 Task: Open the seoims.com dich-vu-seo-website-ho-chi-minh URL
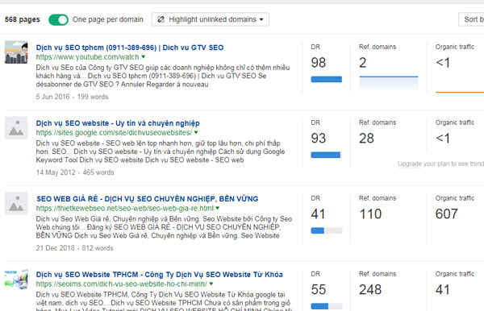point(122,284)
